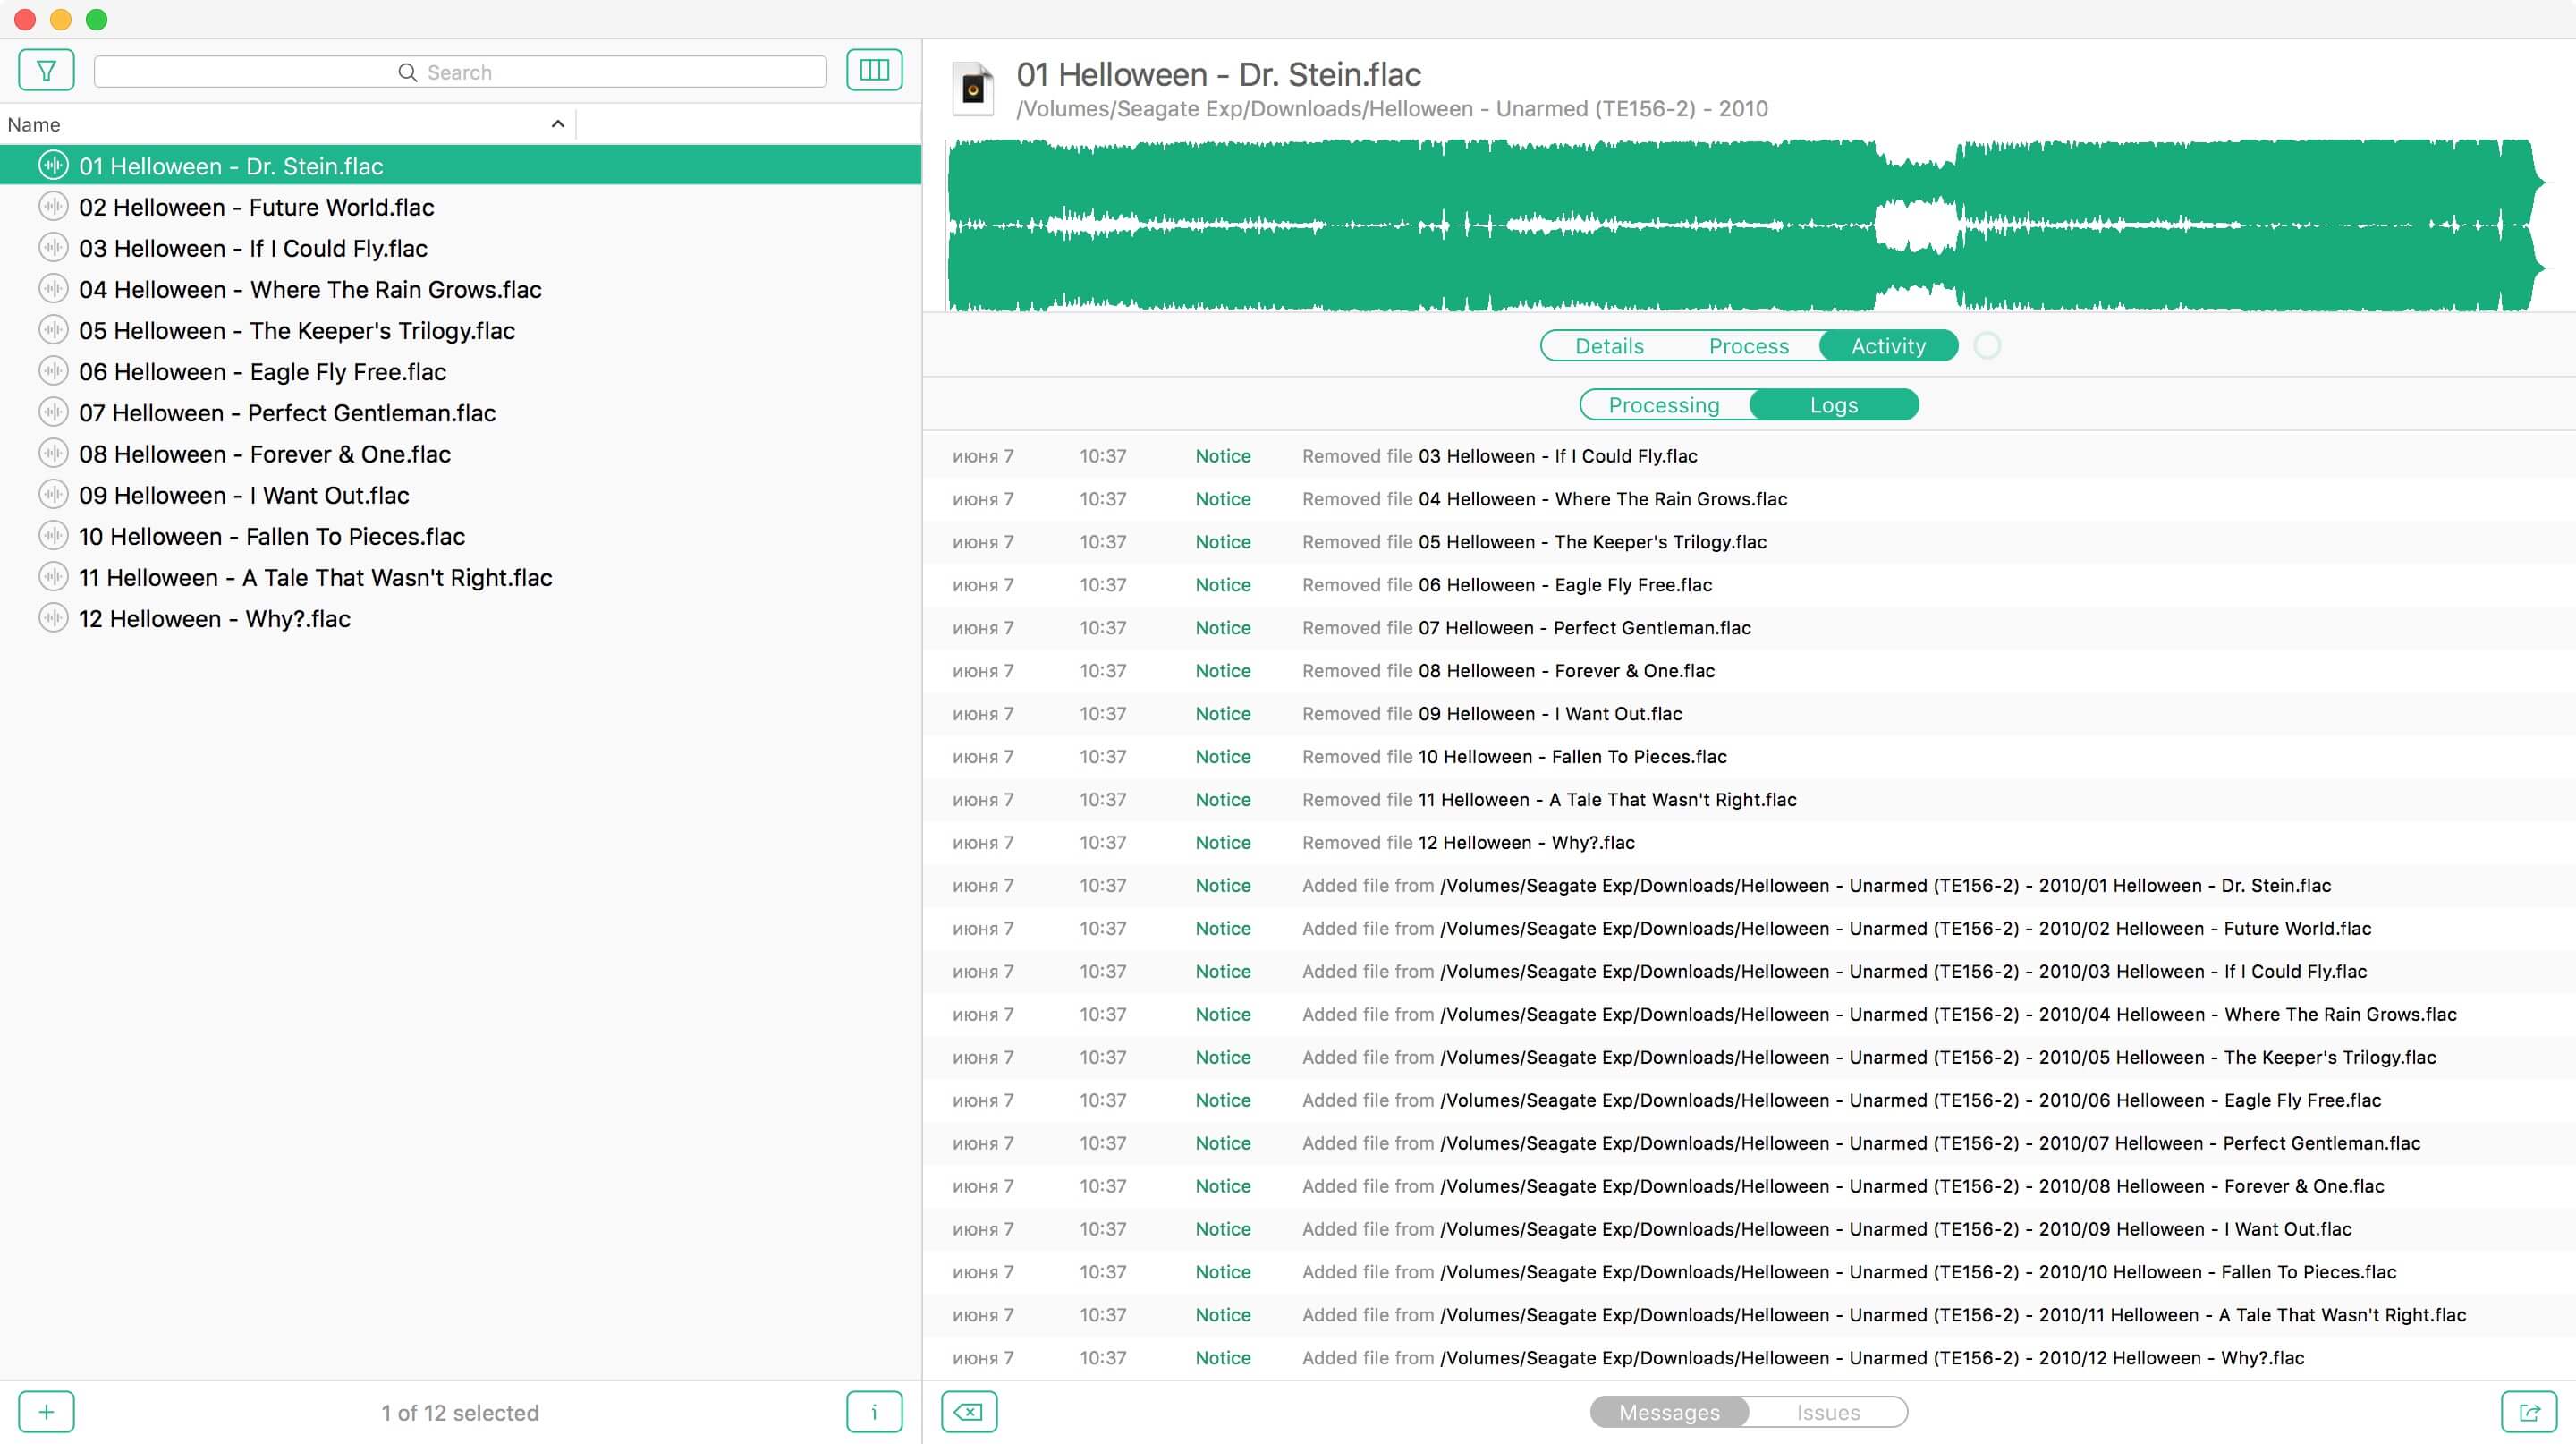Click log entry Removed file 05 The Keeper's Trilogy
The image size is (2576, 1444).
point(1749,541)
